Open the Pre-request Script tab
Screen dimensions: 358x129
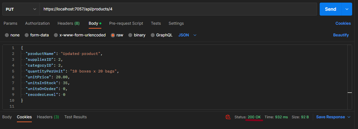click(126, 23)
